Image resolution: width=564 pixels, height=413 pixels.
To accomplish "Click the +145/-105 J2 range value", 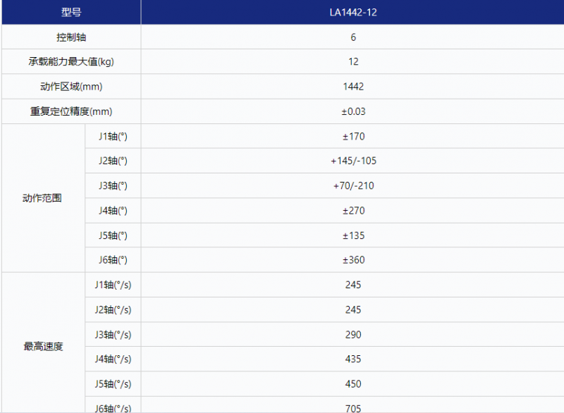I will click(353, 161).
